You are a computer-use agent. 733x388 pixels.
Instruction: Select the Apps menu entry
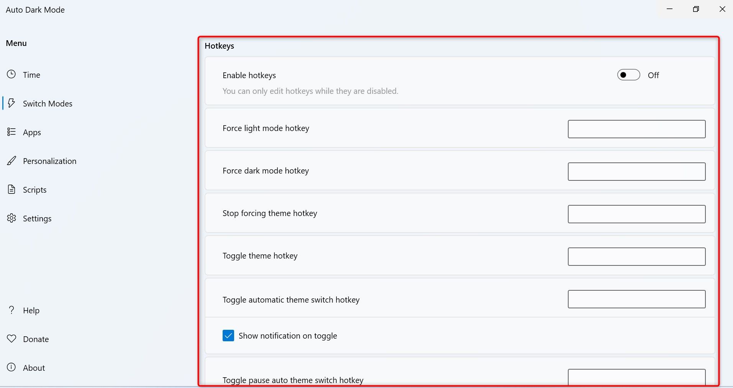pos(32,133)
